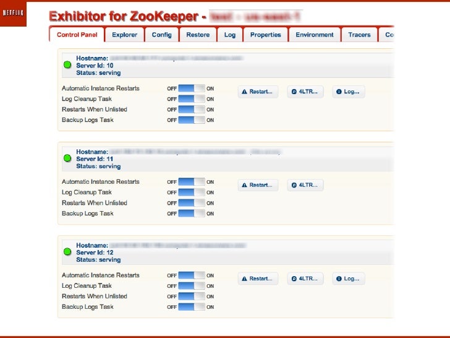Toggle Restarts When Unlisted for server 10

[192, 110]
